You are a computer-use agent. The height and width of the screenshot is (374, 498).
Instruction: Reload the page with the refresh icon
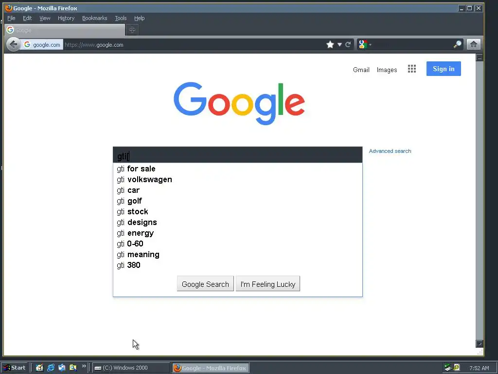point(348,44)
